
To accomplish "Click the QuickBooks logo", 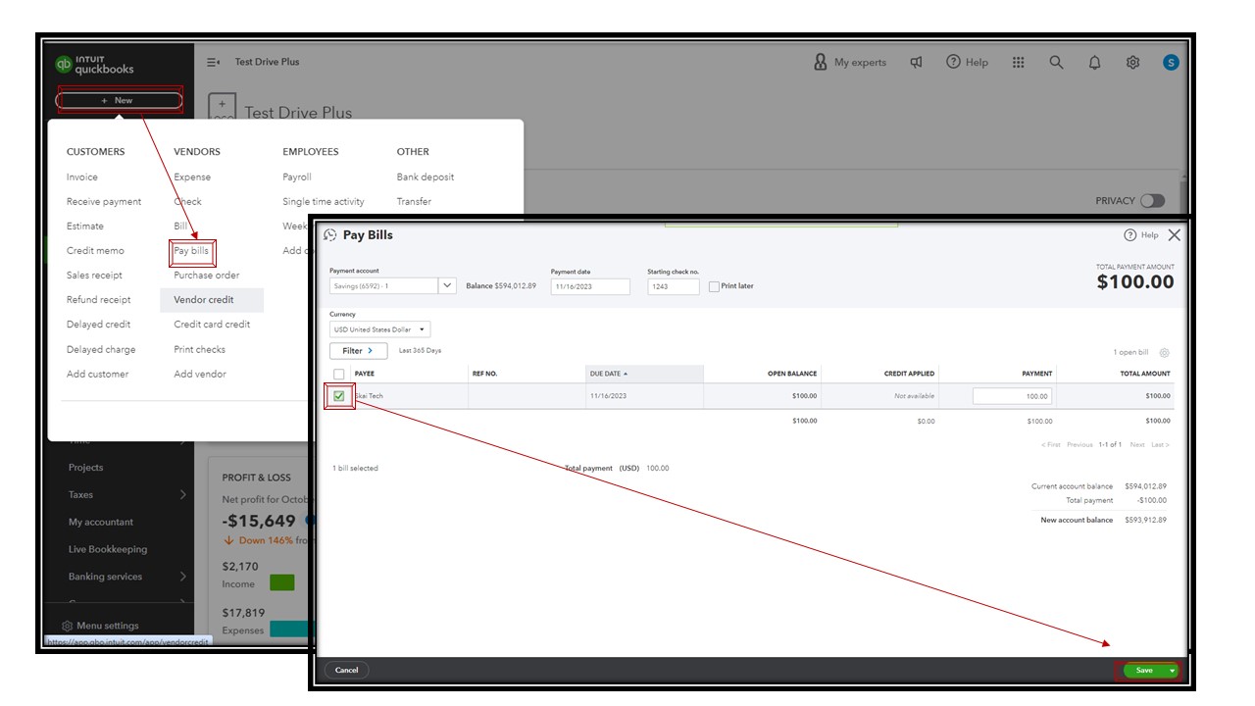I will click(x=94, y=65).
